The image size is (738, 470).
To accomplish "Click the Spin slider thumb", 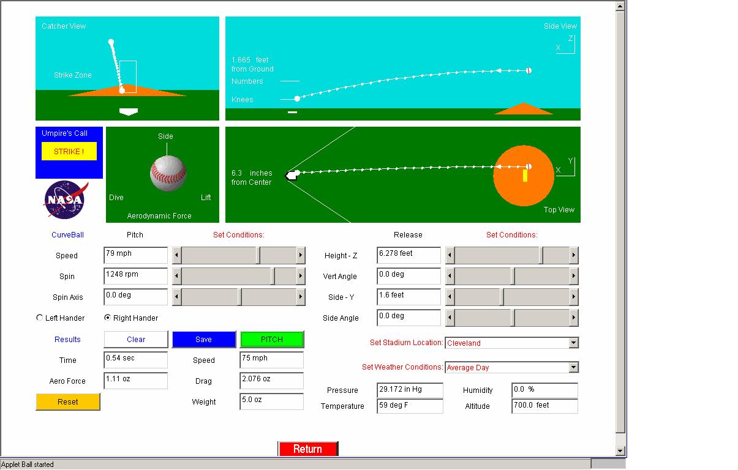I will coord(274,277).
